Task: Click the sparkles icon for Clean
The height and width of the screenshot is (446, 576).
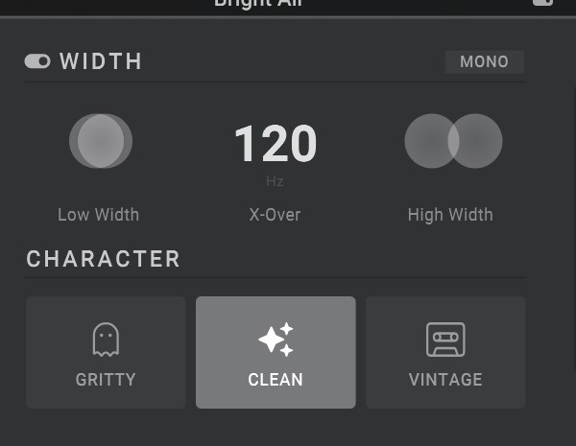Action: point(276,339)
